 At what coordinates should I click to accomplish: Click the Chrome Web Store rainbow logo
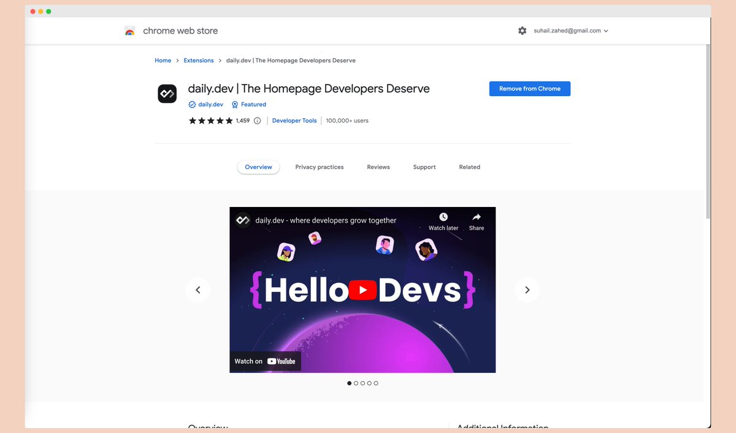point(129,31)
